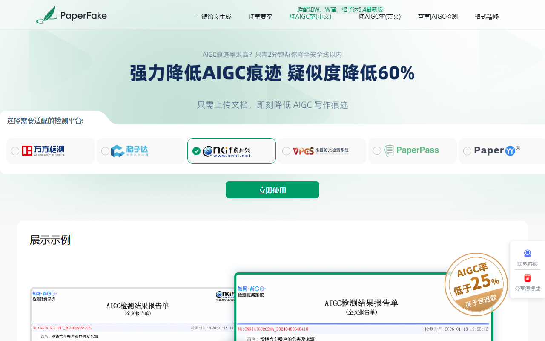The height and width of the screenshot is (341, 545).
Task: Select the 格子达 radio button
Action: point(106,151)
